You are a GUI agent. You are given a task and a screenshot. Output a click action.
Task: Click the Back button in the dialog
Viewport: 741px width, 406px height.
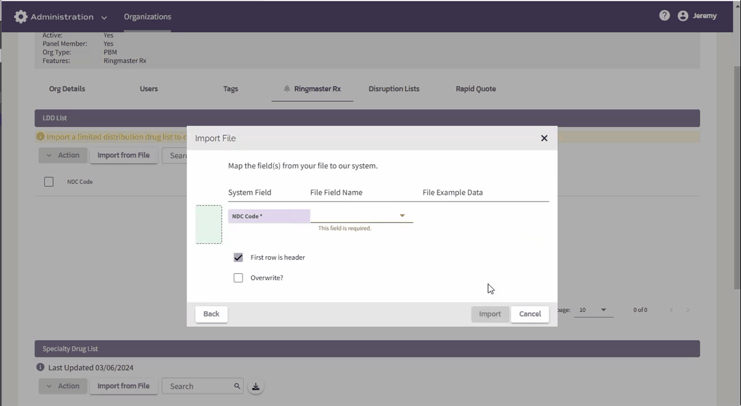[211, 314]
